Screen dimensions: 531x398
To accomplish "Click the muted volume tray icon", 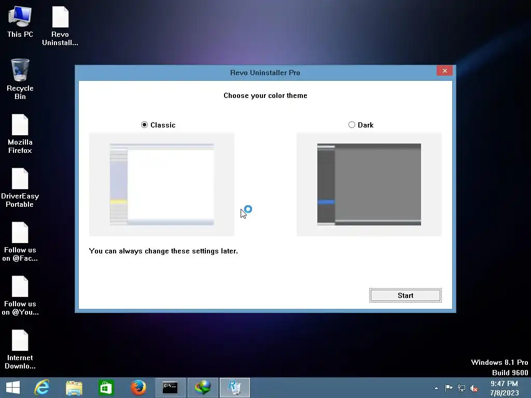I will tap(474, 388).
